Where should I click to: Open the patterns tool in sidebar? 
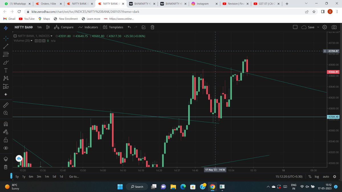coord(6,78)
